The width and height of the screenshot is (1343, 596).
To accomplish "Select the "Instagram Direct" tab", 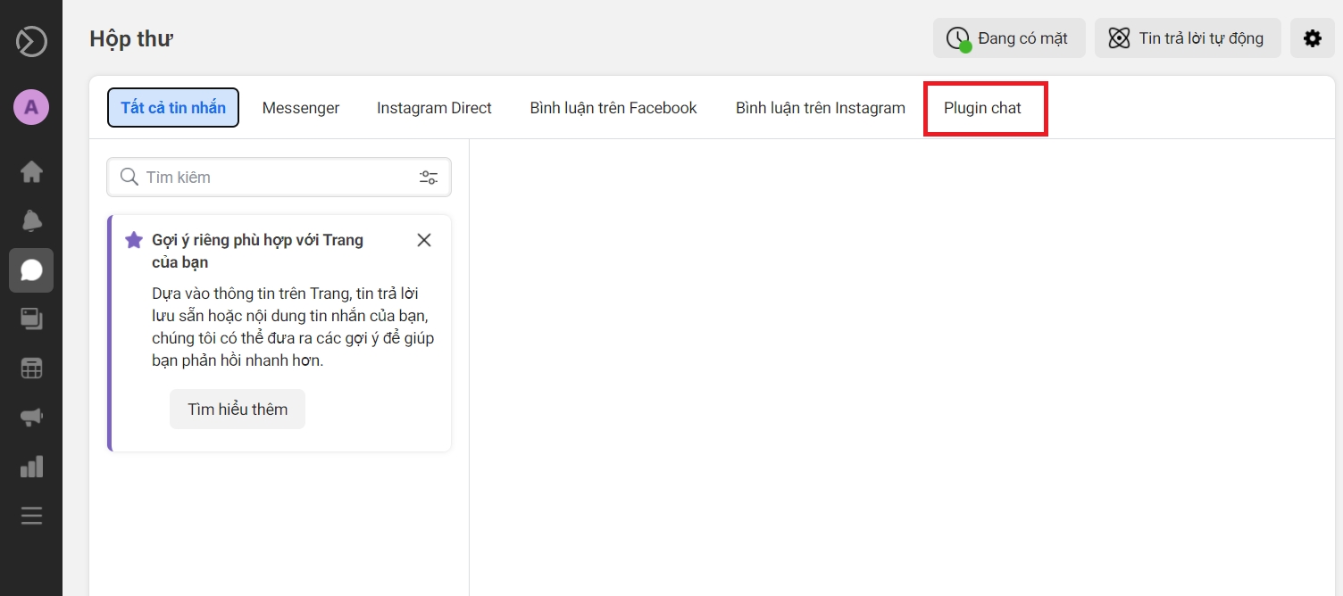I will click(x=434, y=108).
